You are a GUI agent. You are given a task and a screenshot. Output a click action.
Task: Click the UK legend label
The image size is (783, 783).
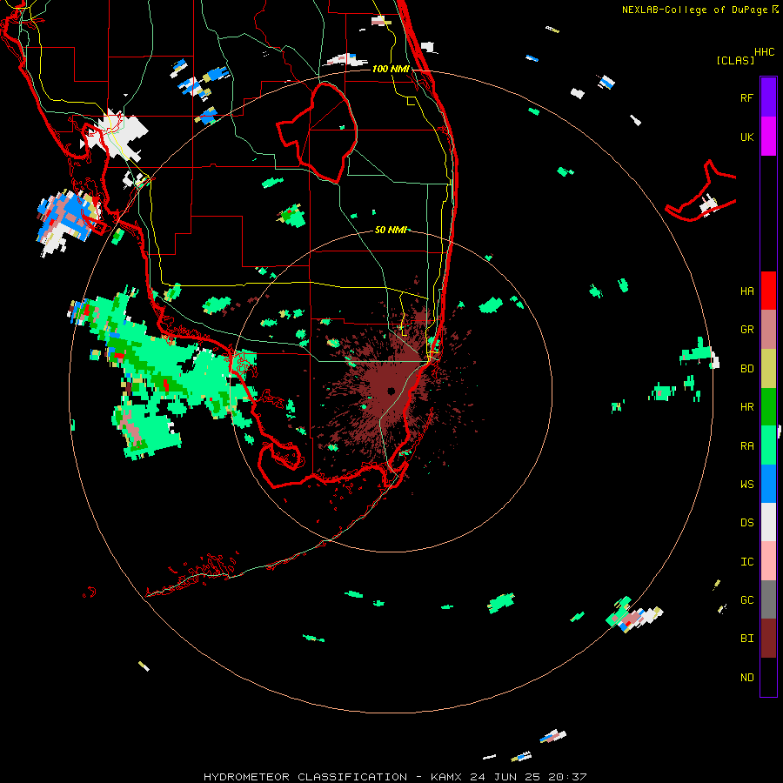(x=746, y=137)
